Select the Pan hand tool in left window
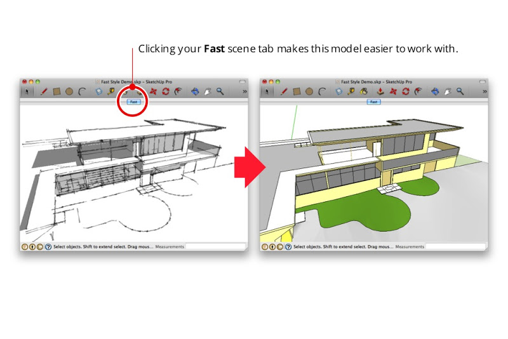The image size is (508, 339). [208, 91]
